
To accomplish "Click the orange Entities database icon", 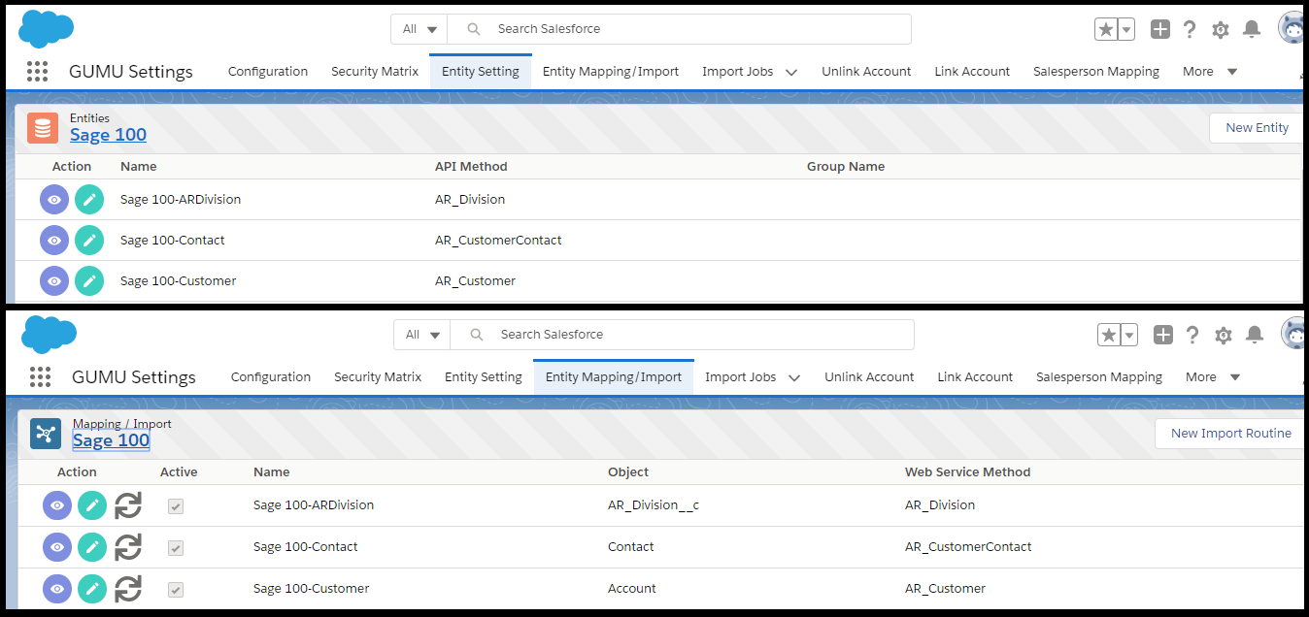I will coord(43,128).
